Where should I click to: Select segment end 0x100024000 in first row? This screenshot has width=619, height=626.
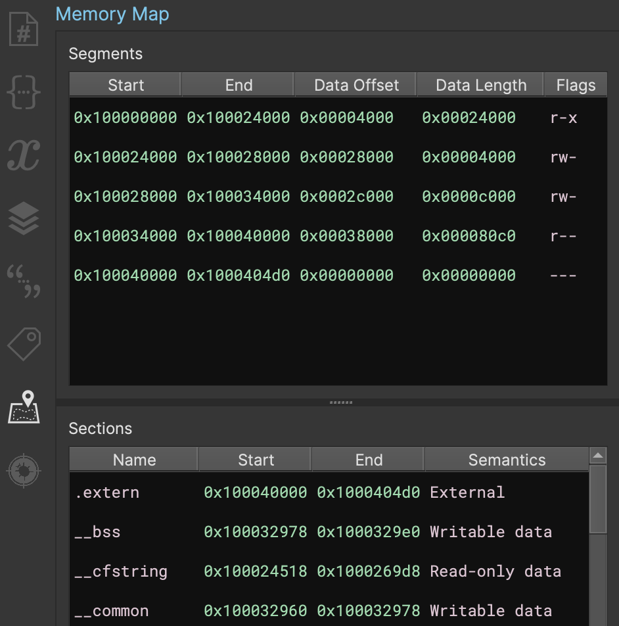click(238, 118)
